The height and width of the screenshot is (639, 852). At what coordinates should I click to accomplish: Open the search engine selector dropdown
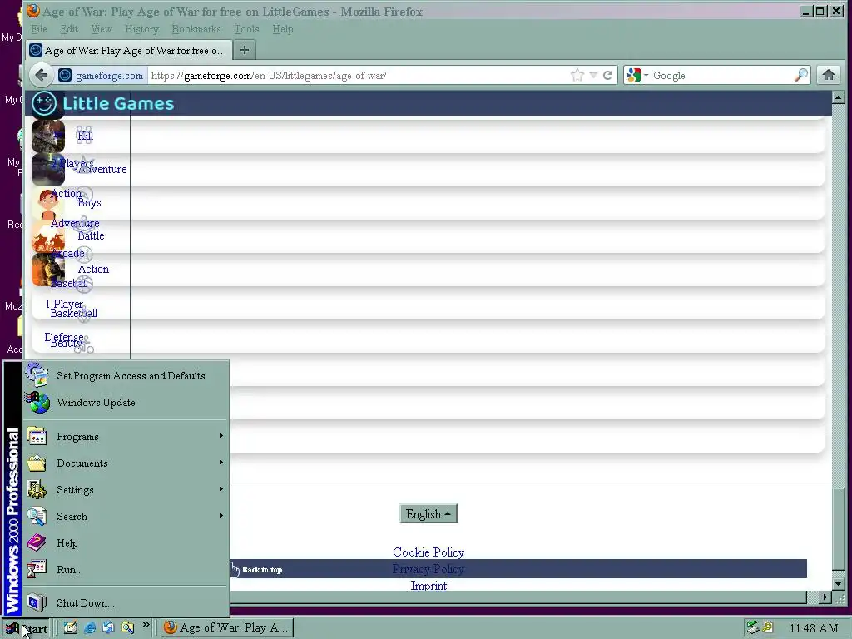637,75
